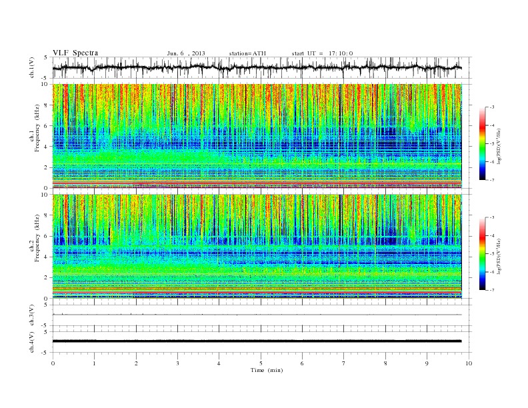
Task: Click the time axis tick label "7"
Action: tap(344, 363)
